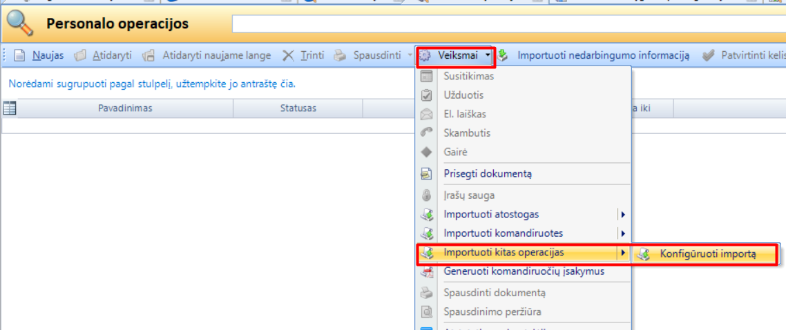Screen dimensions: 786x330
Task: Select Generuoti komandiruočių įsakymus from menu
Action: [524, 271]
